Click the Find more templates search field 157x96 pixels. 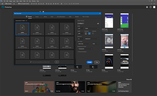(41, 62)
